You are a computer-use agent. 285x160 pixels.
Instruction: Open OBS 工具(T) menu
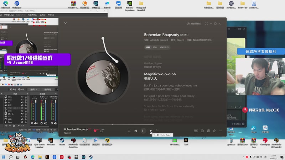click(42, 15)
